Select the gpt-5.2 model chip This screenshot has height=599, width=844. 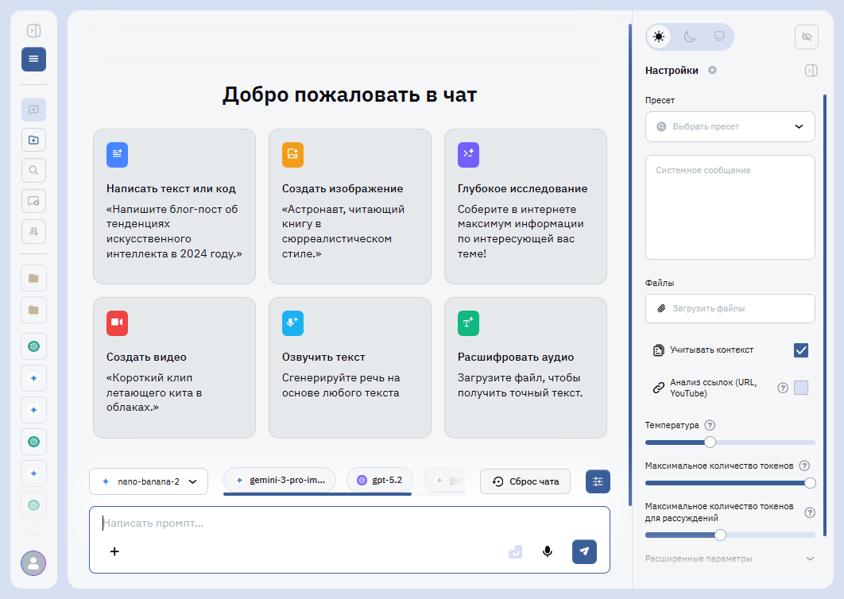pyautogui.click(x=379, y=480)
